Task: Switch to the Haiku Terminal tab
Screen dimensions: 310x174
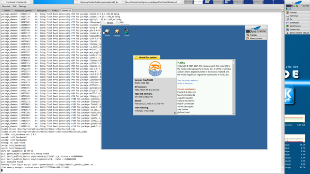Action: [x=55, y=11]
